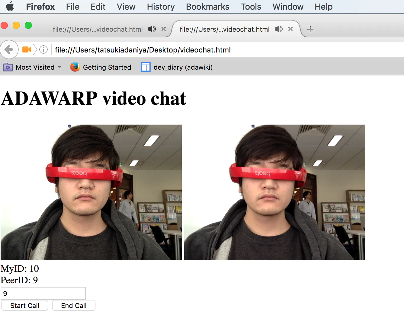Switch to the first videochat.html tab

coord(98,29)
